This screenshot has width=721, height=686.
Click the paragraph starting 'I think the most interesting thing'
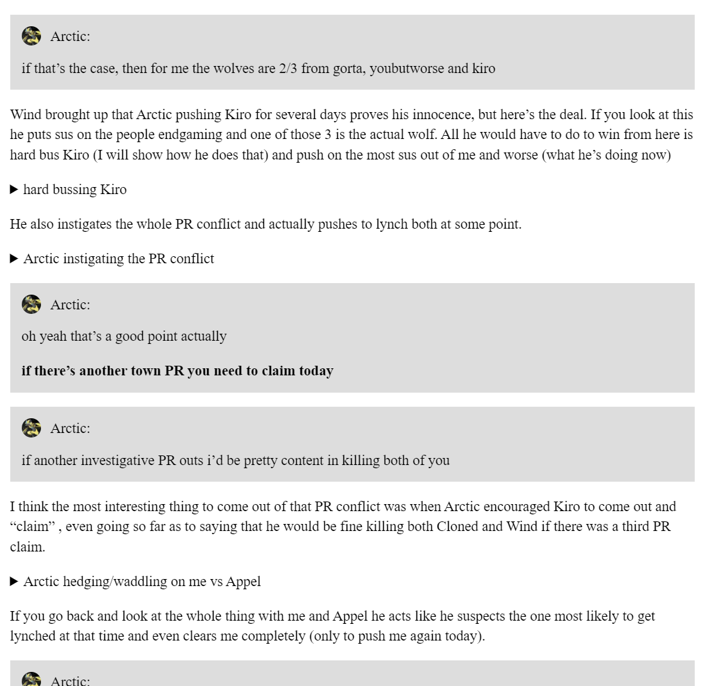point(343,527)
